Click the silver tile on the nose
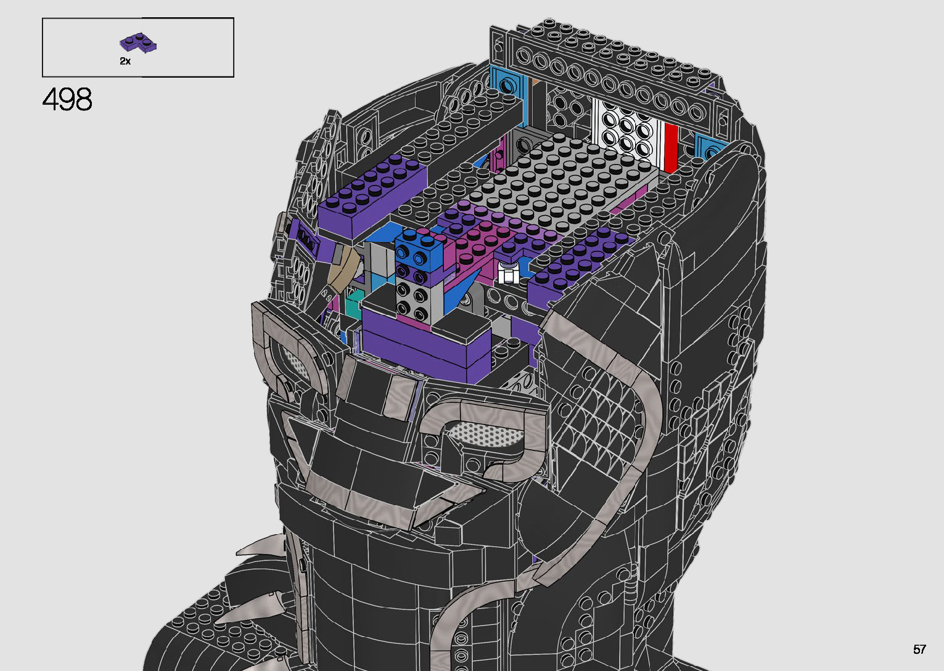The width and height of the screenshot is (944, 671). tap(395, 394)
